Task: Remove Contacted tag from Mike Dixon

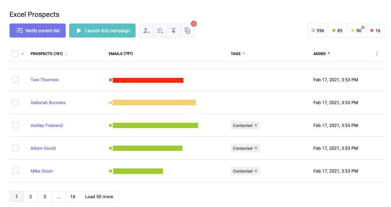Action: (256, 171)
